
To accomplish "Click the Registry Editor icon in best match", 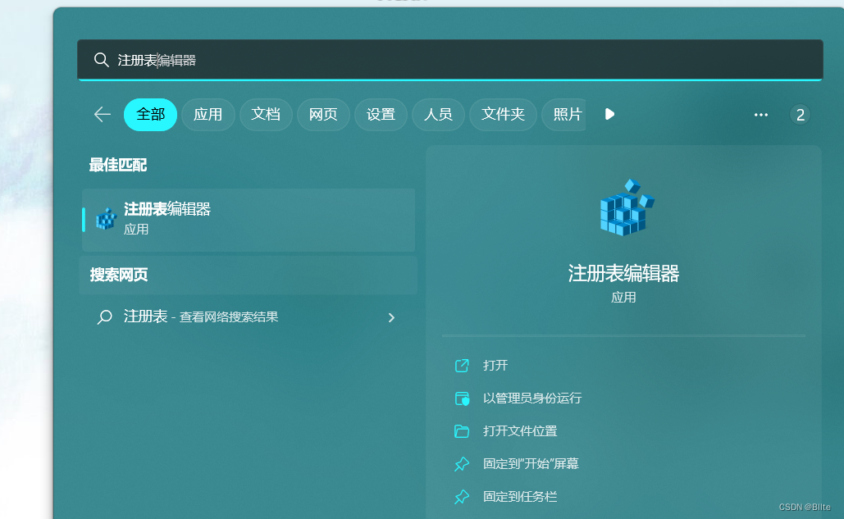I will click(x=104, y=218).
